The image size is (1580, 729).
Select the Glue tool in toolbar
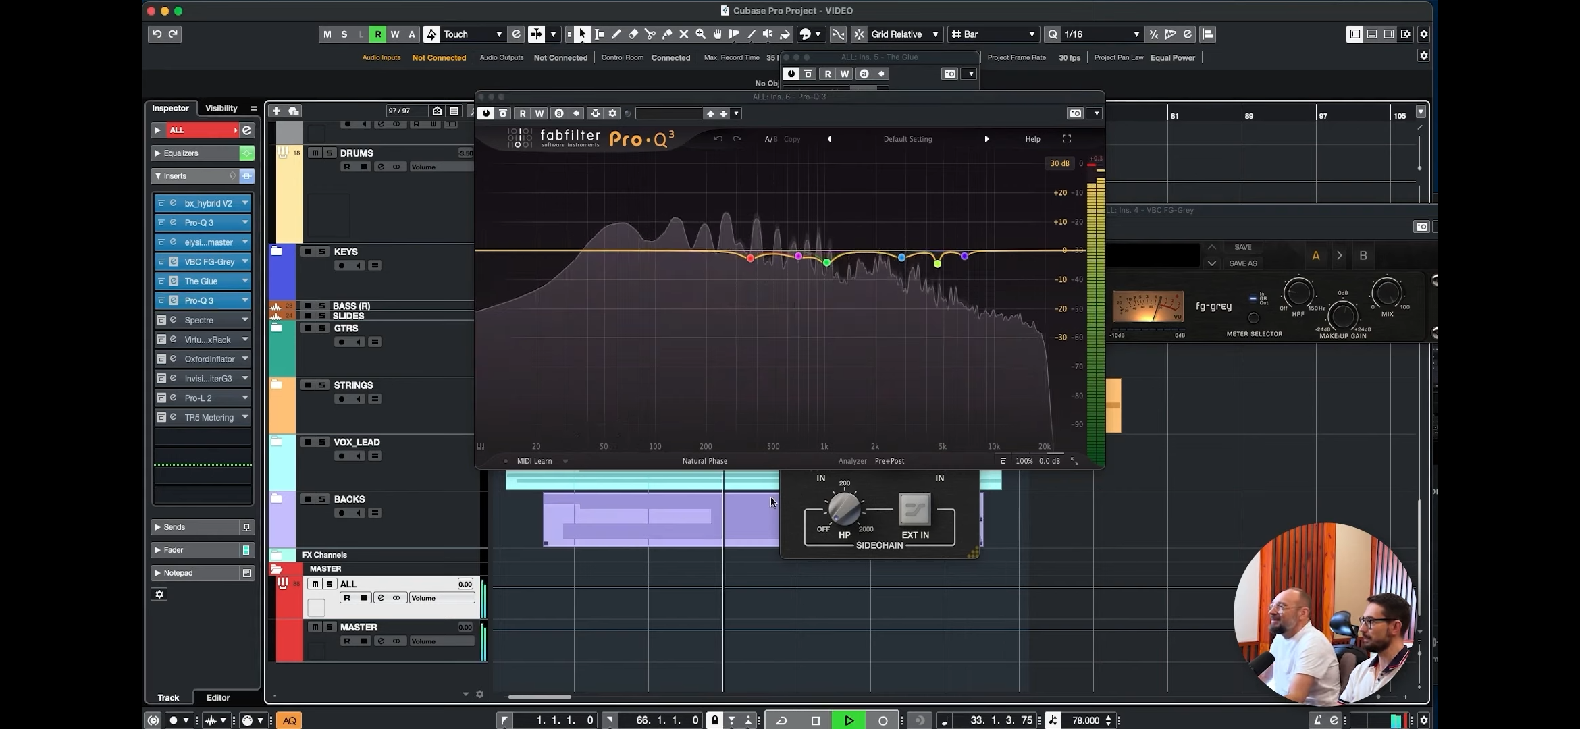tap(666, 34)
